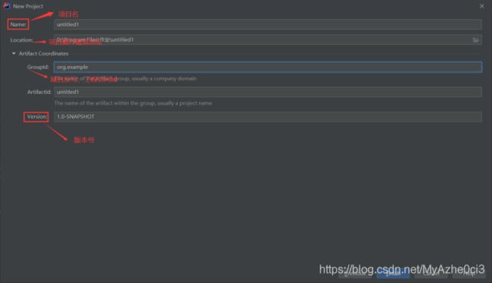
Task: Click the IntelliJ icon in the title bar
Action: 6,6
